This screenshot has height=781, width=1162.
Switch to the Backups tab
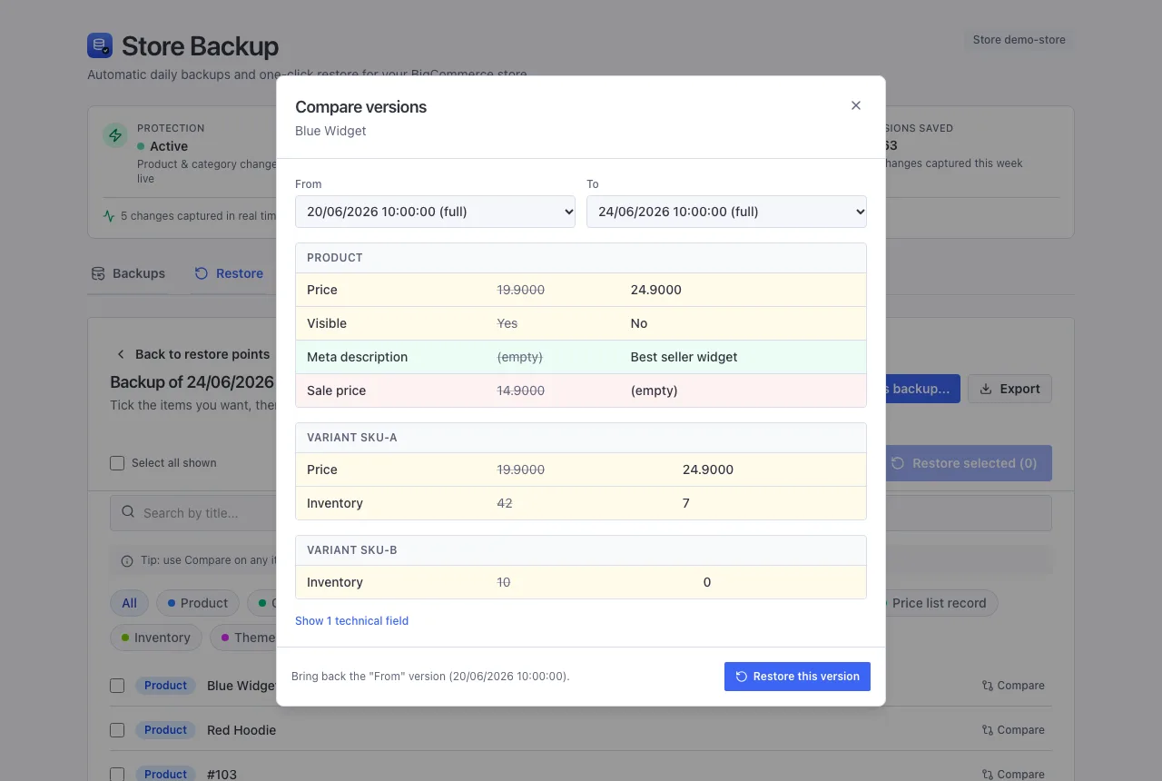[128, 273]
